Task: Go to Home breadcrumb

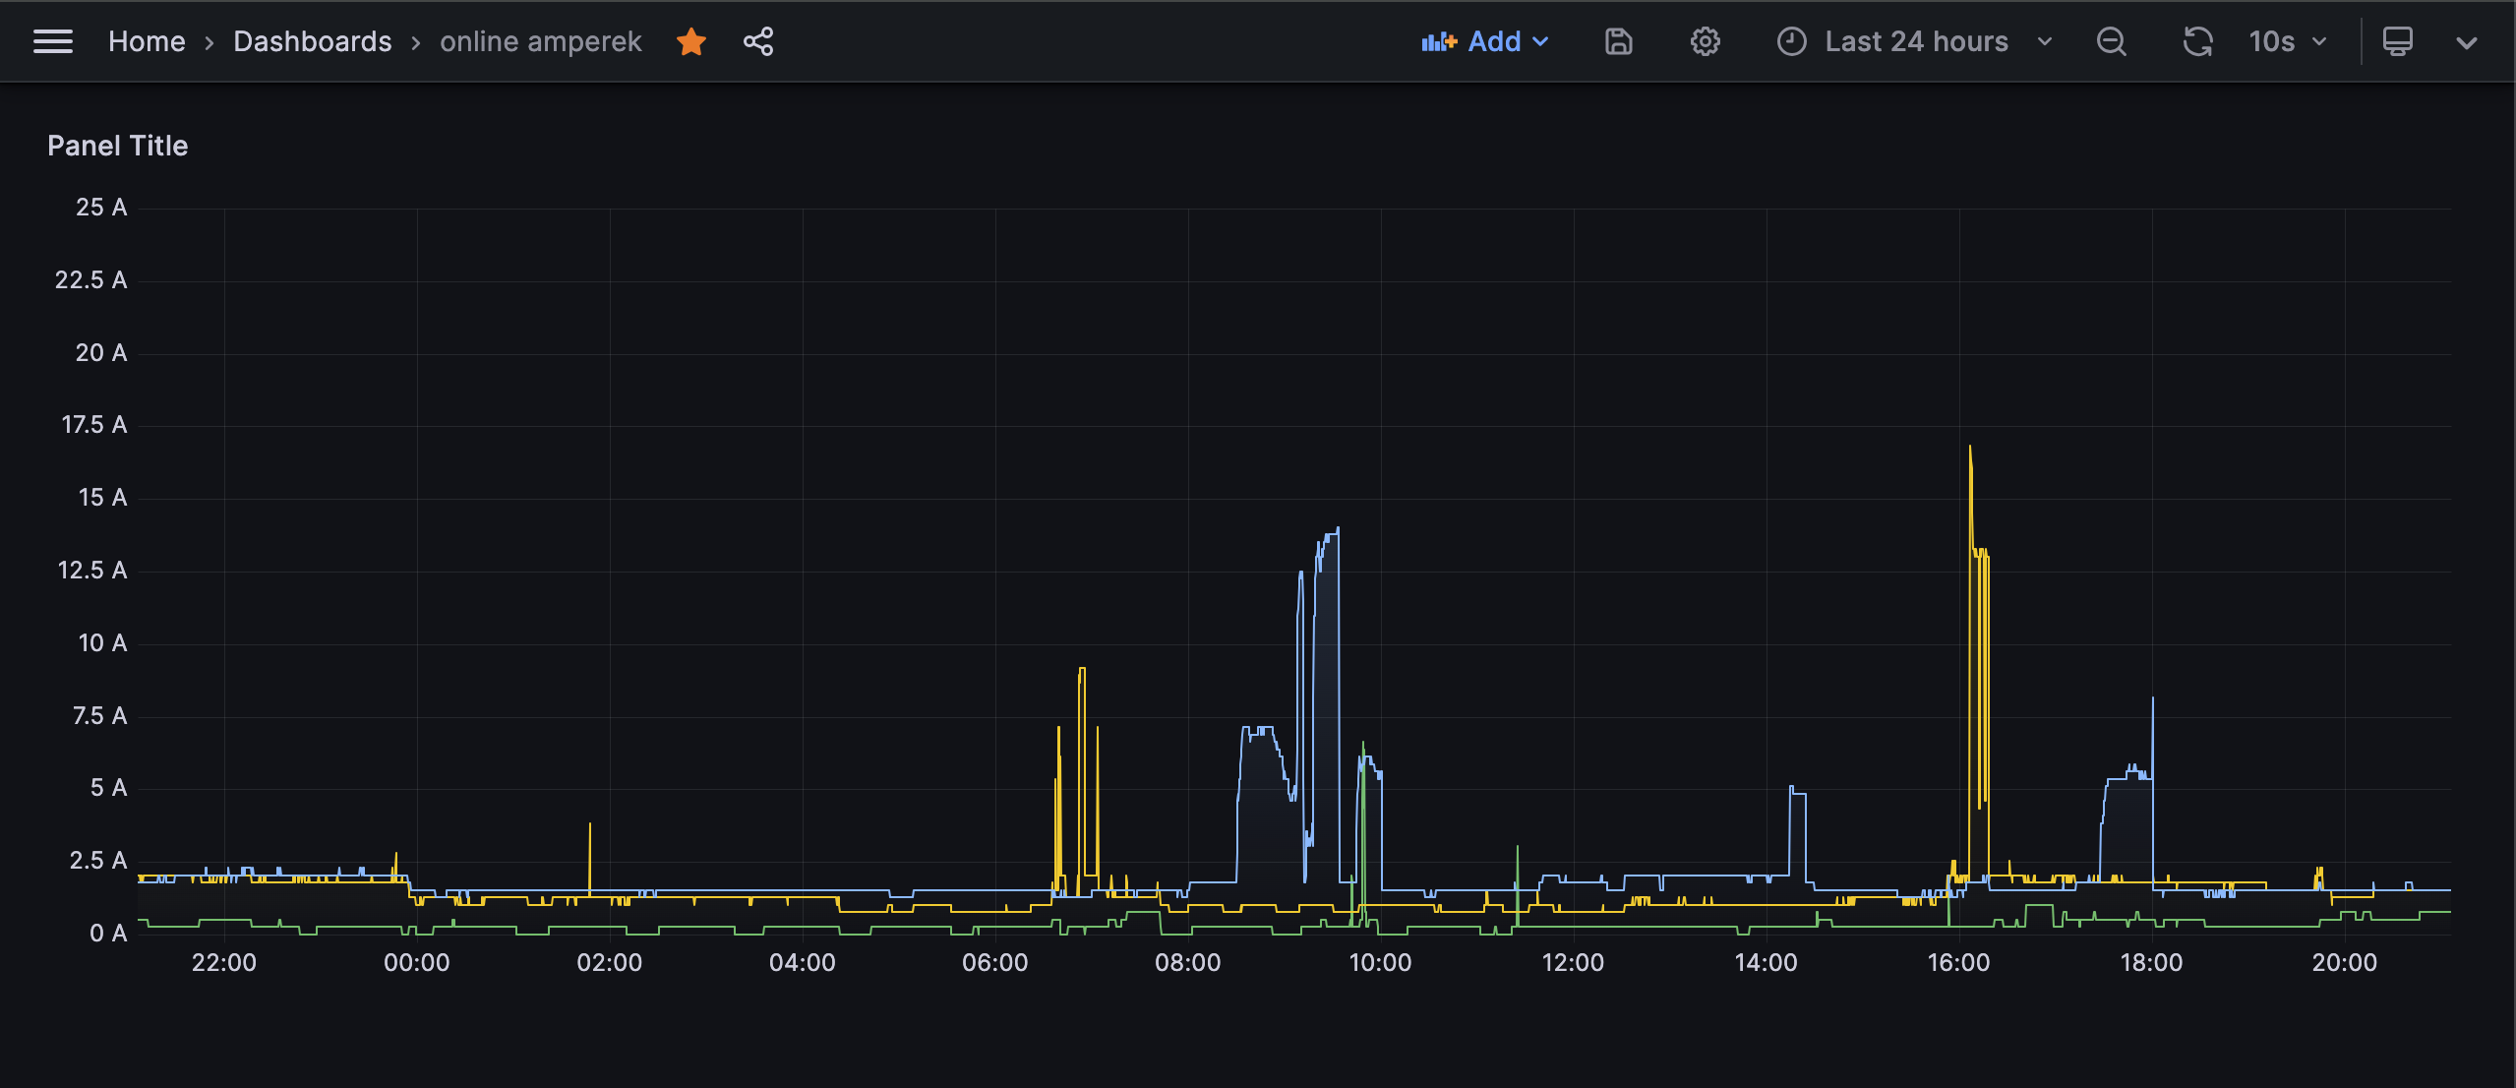Action: (x=147, y=41)
